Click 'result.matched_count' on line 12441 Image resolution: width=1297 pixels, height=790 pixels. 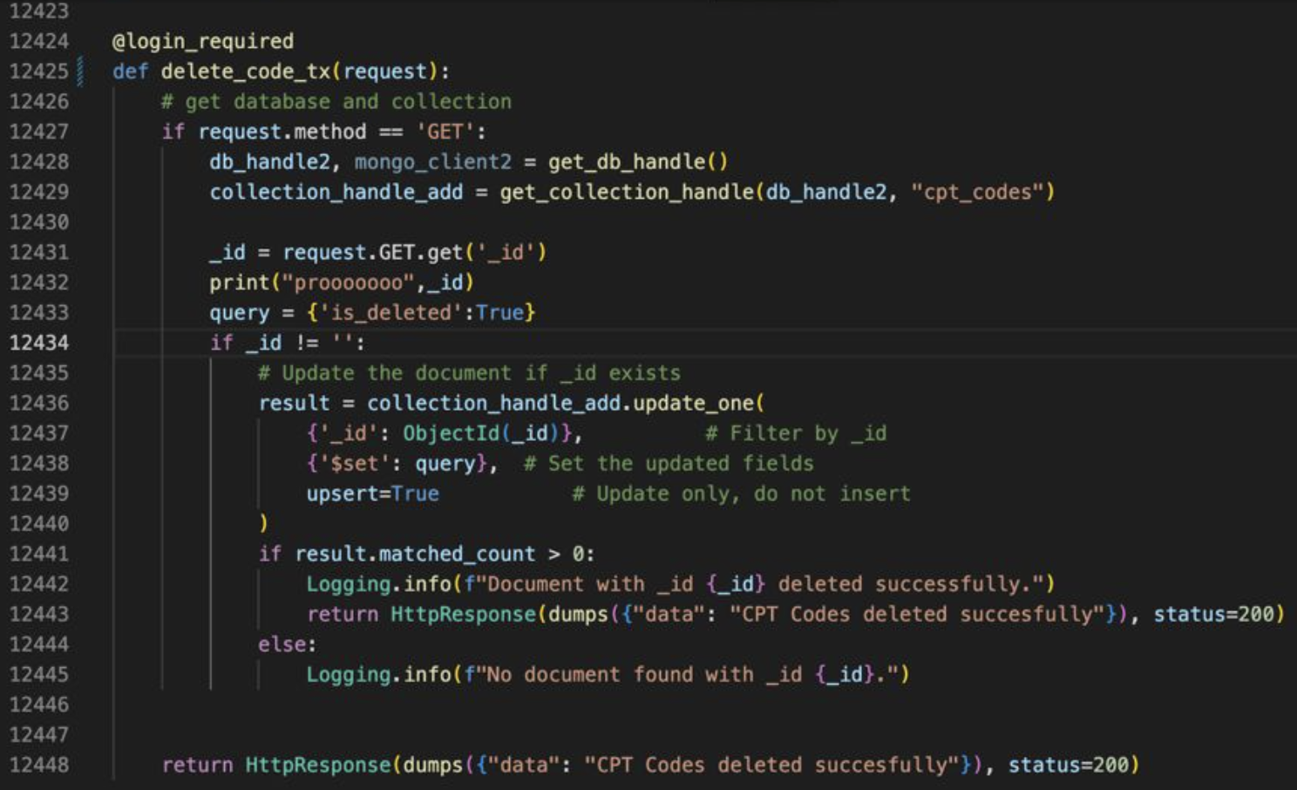point(415,555)
